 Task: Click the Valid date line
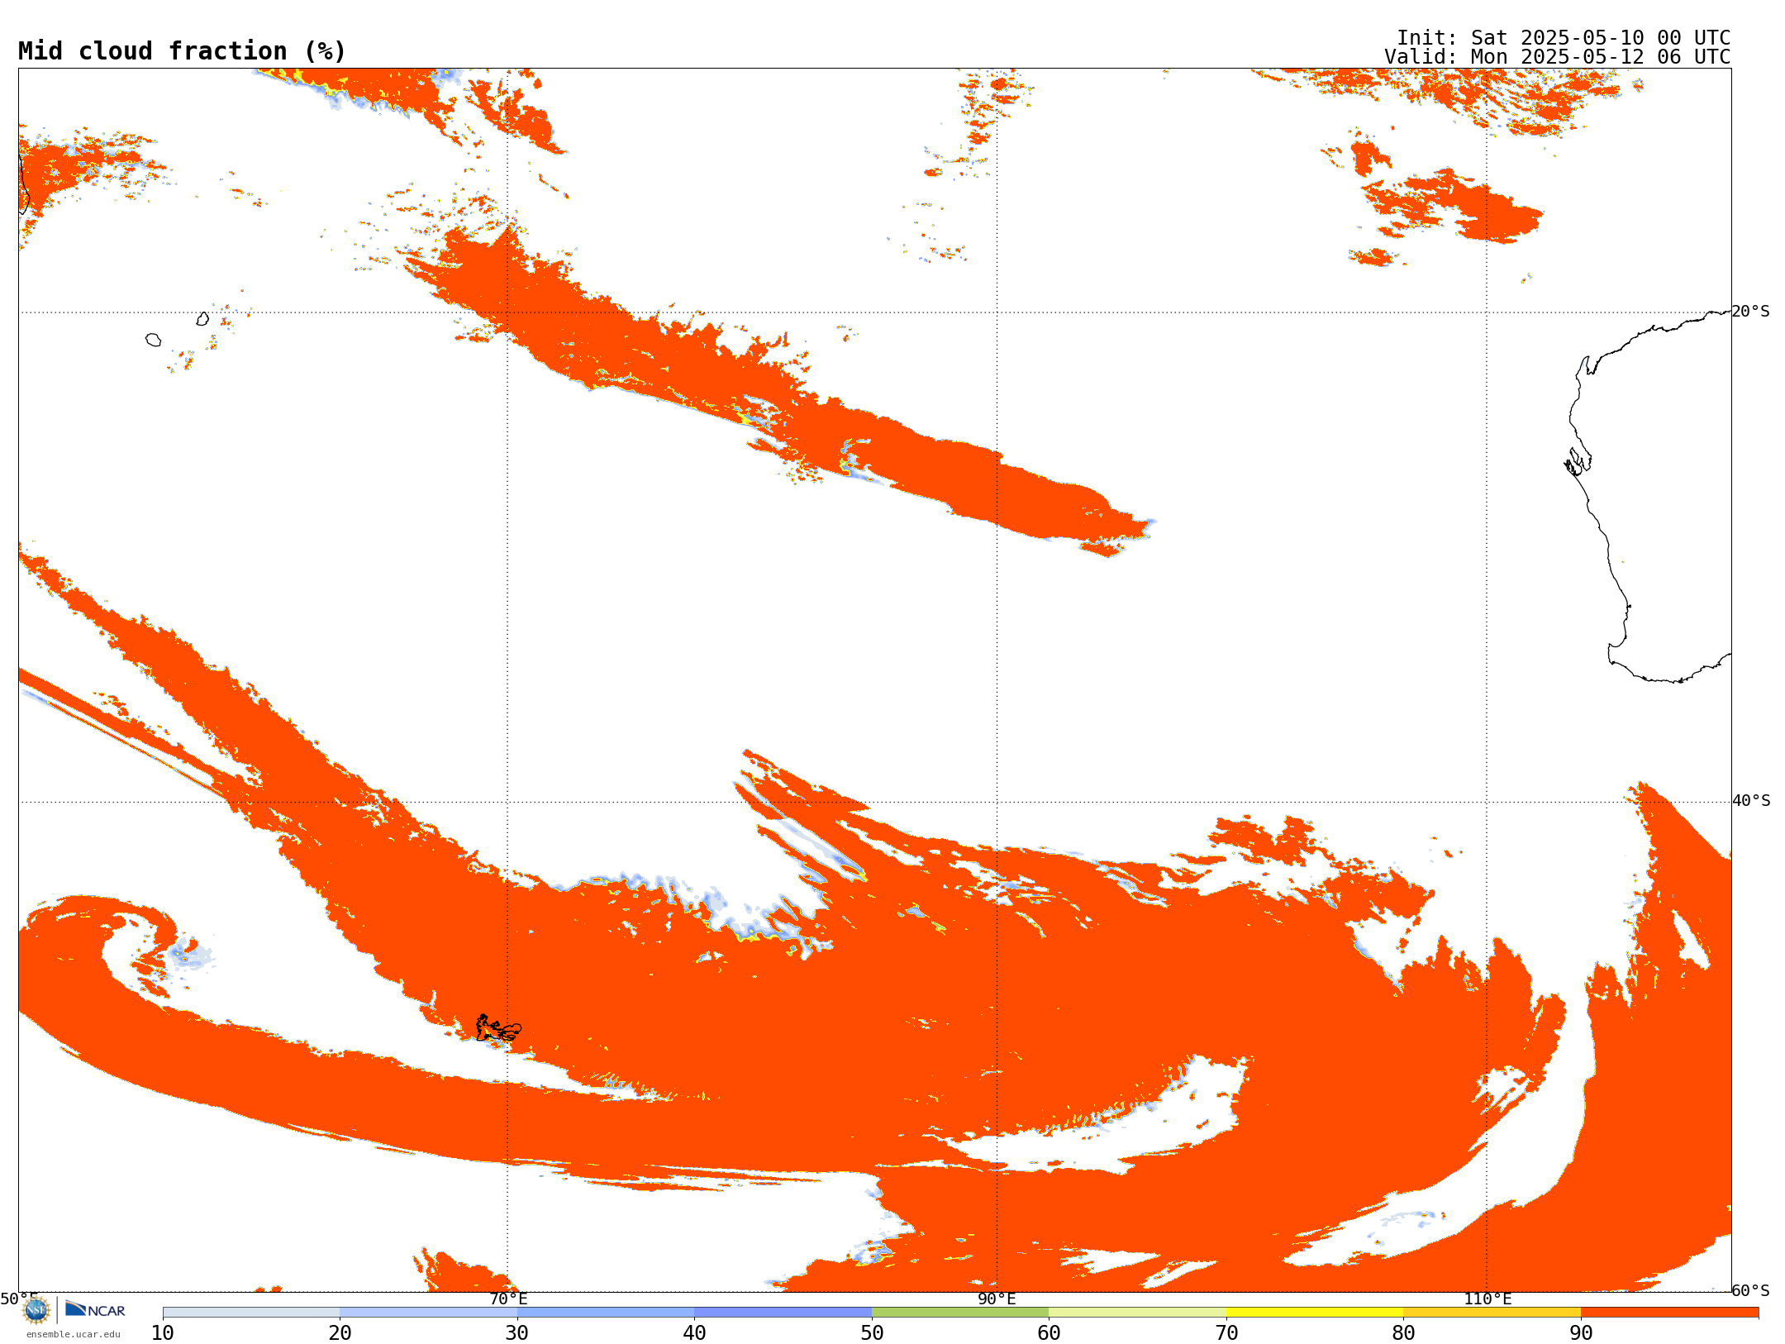tap(1558, 57)
